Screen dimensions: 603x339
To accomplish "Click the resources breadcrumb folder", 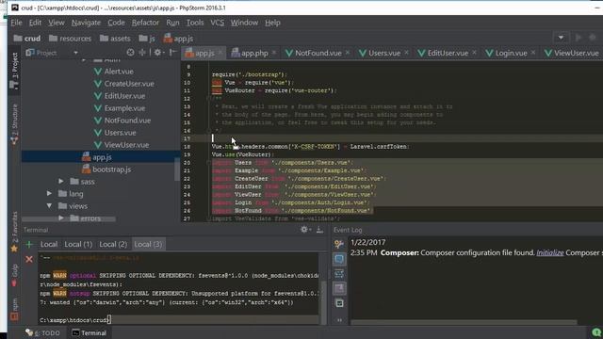I will [x=71, y=39].
